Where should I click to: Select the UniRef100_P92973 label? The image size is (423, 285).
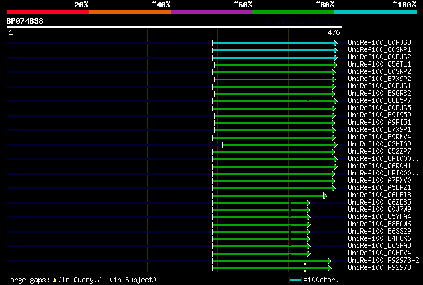tap(379, 268)
